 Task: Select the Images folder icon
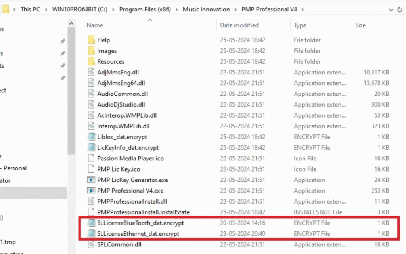click(x=91, y=51)
